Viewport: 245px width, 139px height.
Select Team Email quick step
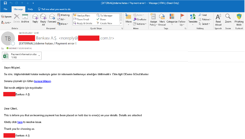[x=81, y=20]
